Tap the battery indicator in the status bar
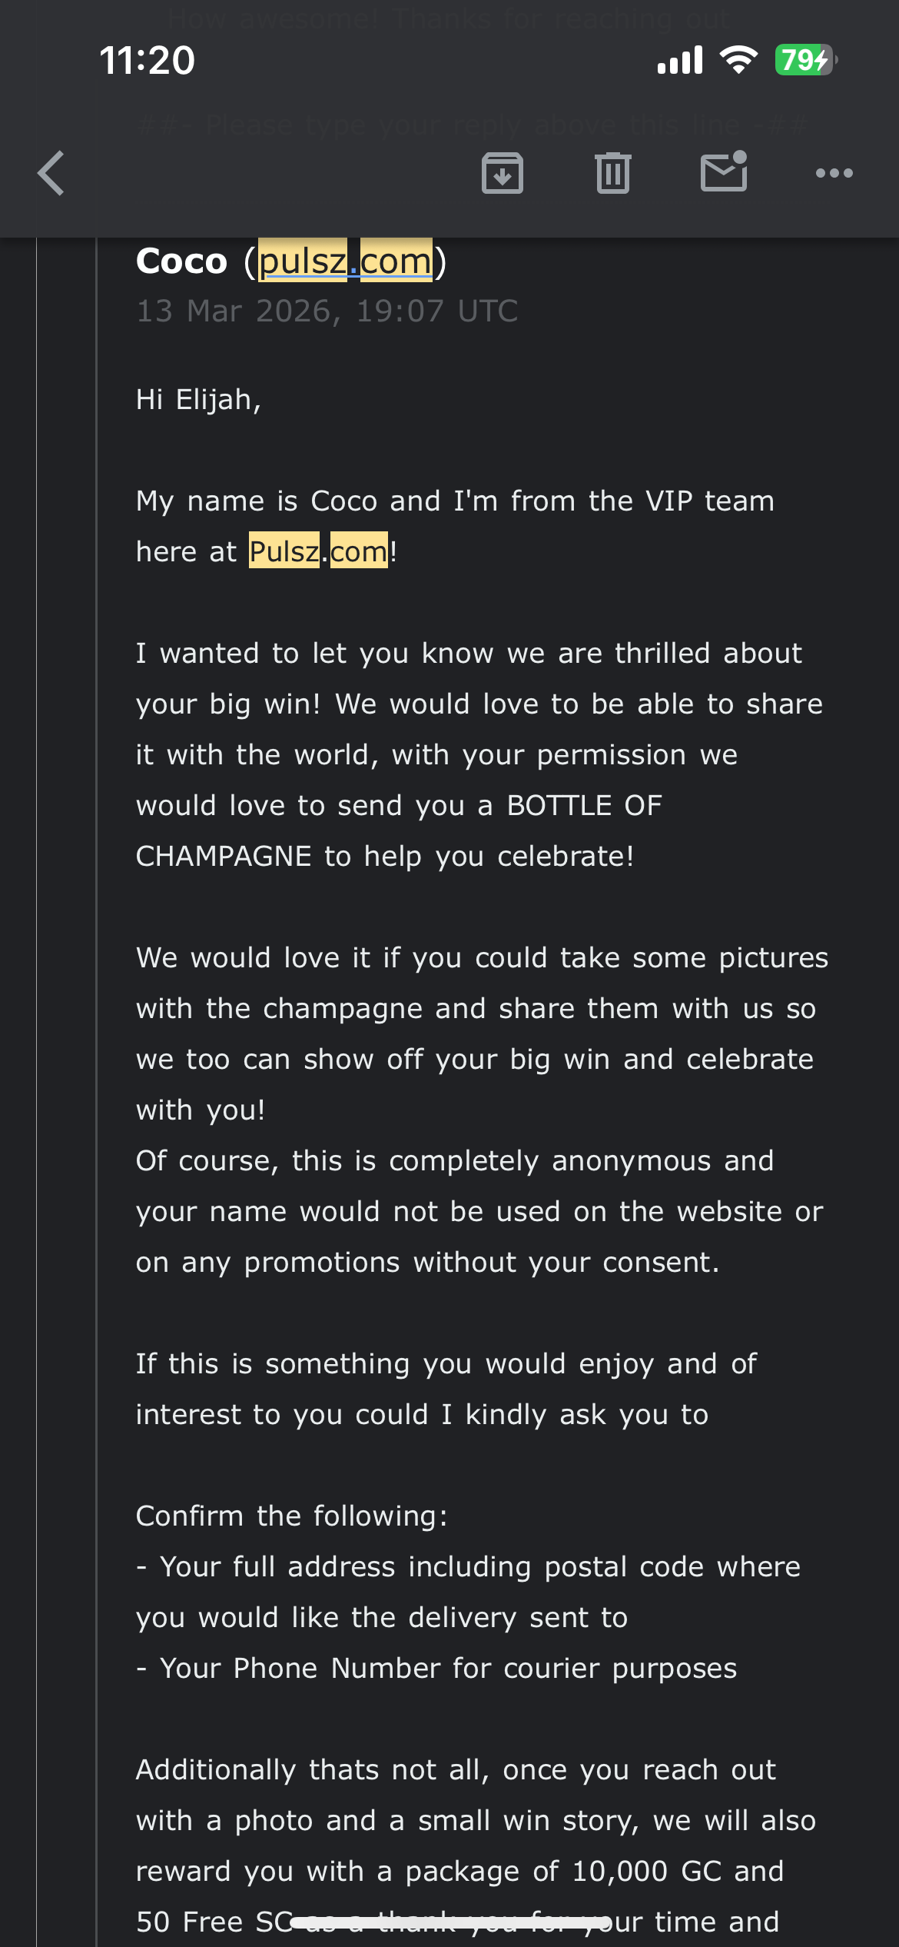This screenshot has height=1947, width=899. tap(804, 60)
